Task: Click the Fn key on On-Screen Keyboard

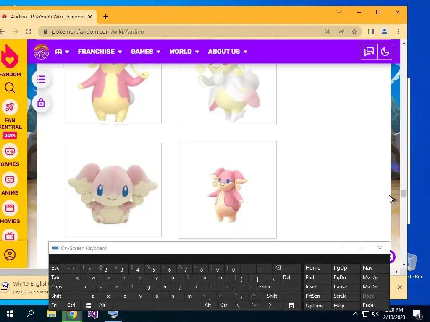Action: pos(57,305)
